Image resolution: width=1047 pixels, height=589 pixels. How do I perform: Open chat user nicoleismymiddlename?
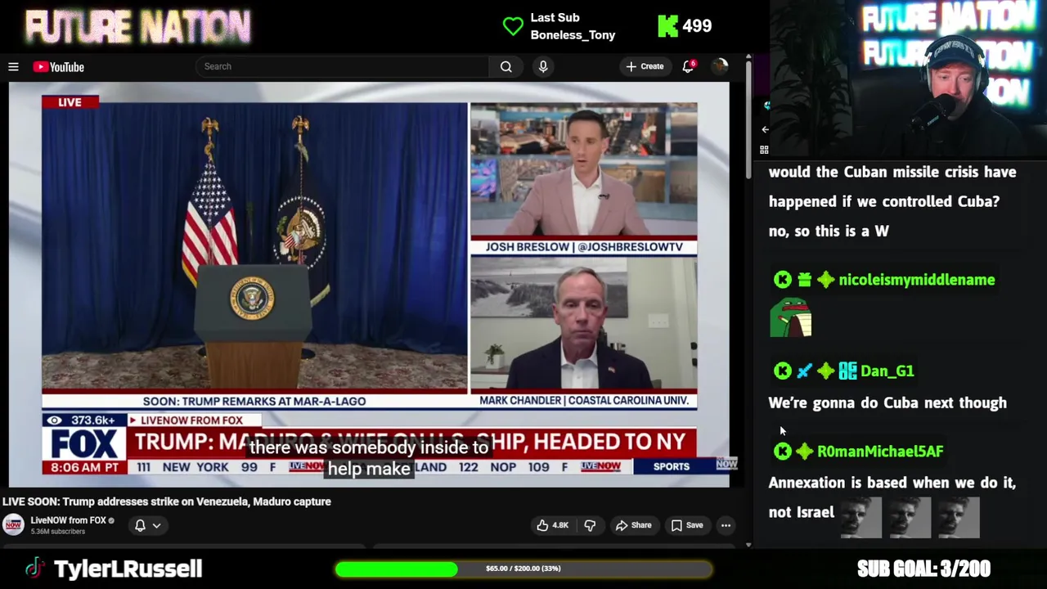pos(917,280)
